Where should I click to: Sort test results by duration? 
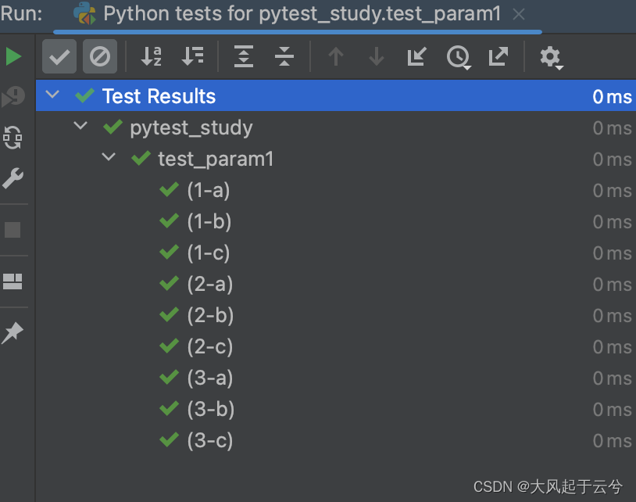pos(192,56)
